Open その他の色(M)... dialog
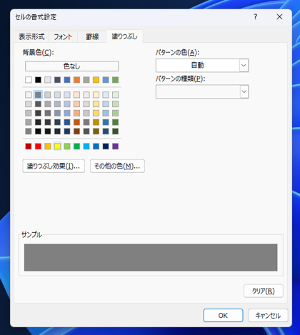The width and height of the screenshot is (300, 335). click(x=117, y=166)
